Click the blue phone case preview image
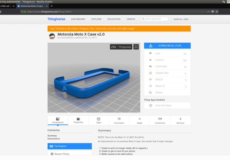Image resolution: width=230 pixels, height=160 pixels. (x=94, y=78)
